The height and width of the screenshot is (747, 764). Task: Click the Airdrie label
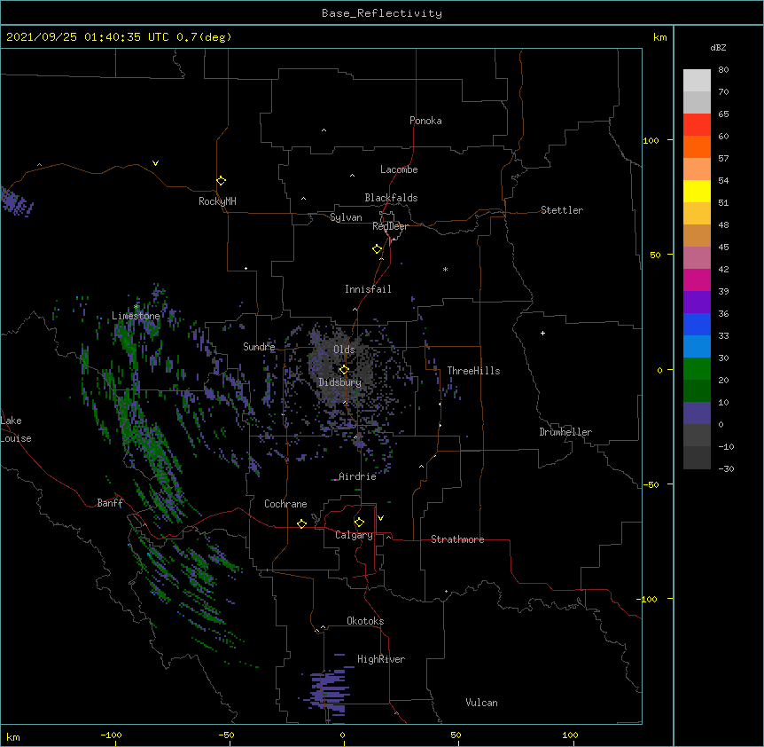(358, 476)
